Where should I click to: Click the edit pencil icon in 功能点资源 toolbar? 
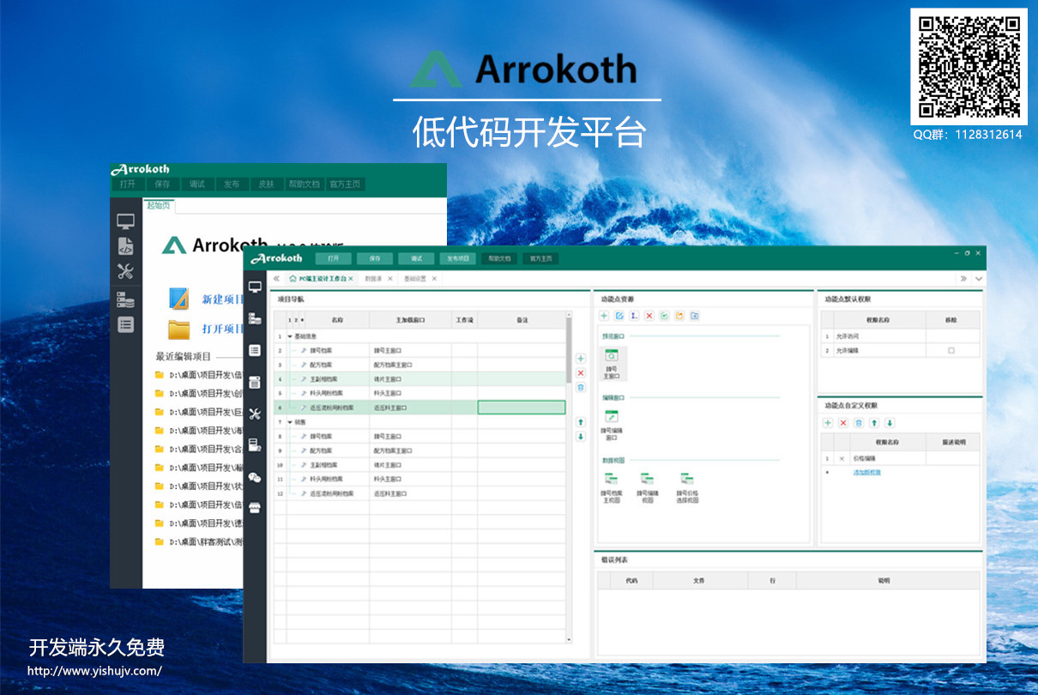coord(619,316)
